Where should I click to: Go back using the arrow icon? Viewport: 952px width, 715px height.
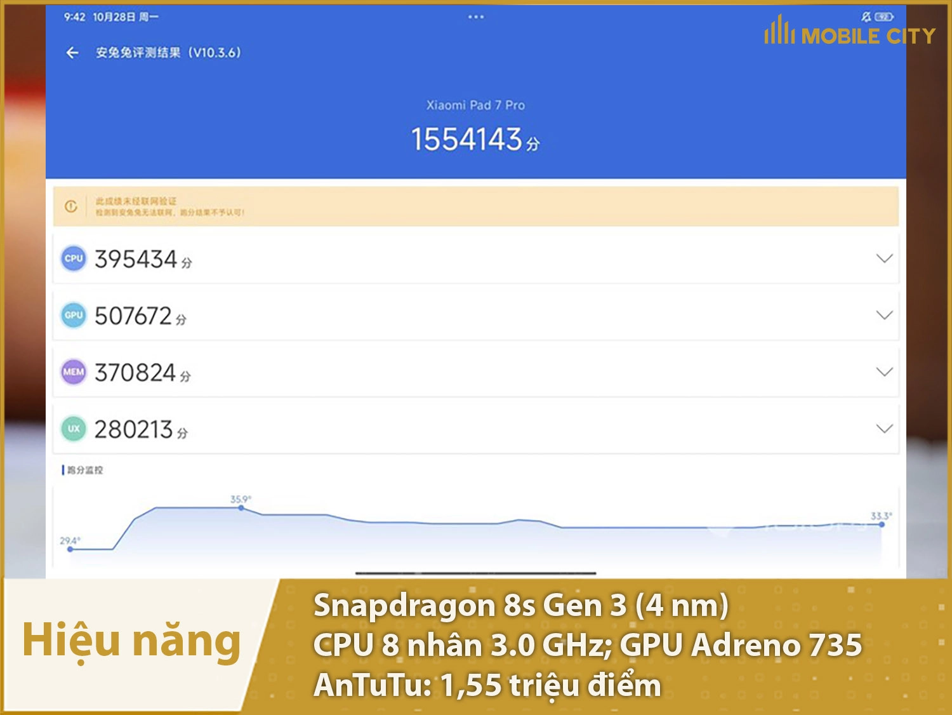point(72,53)
